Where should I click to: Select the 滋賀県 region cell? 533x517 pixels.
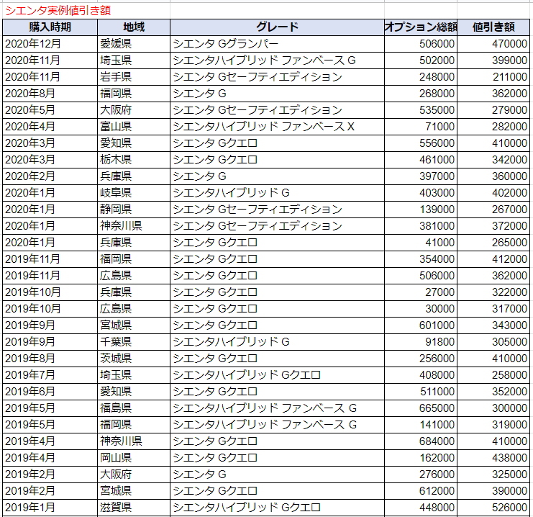coord(134,508)
